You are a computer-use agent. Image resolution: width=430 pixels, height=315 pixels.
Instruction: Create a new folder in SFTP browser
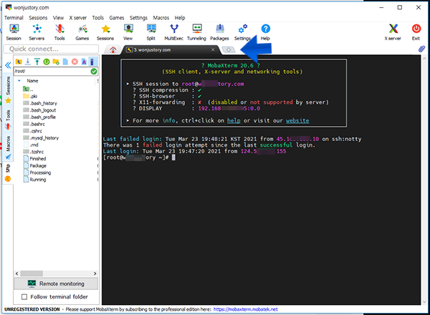pyautogui.click(x=56, y=62)
